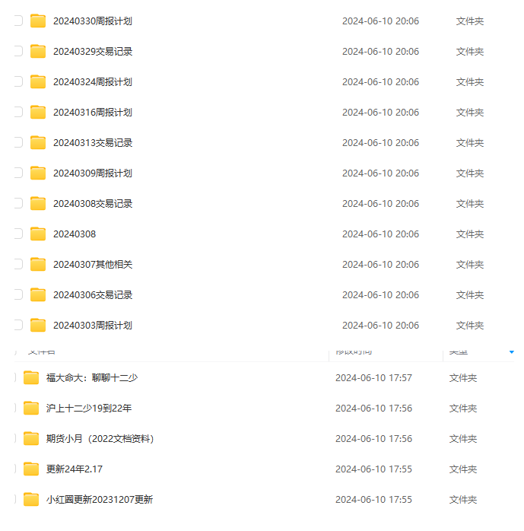Select the 20240307其他相关 folder icon

tap(38, 265)
